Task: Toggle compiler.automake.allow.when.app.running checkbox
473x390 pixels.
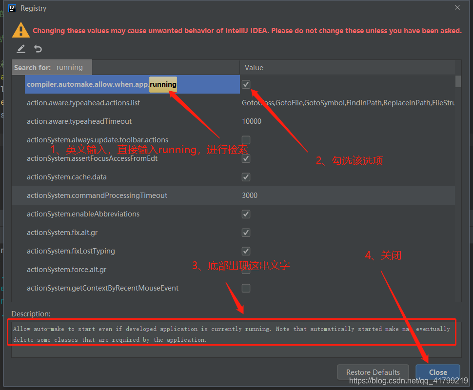Action: [246, 84]
